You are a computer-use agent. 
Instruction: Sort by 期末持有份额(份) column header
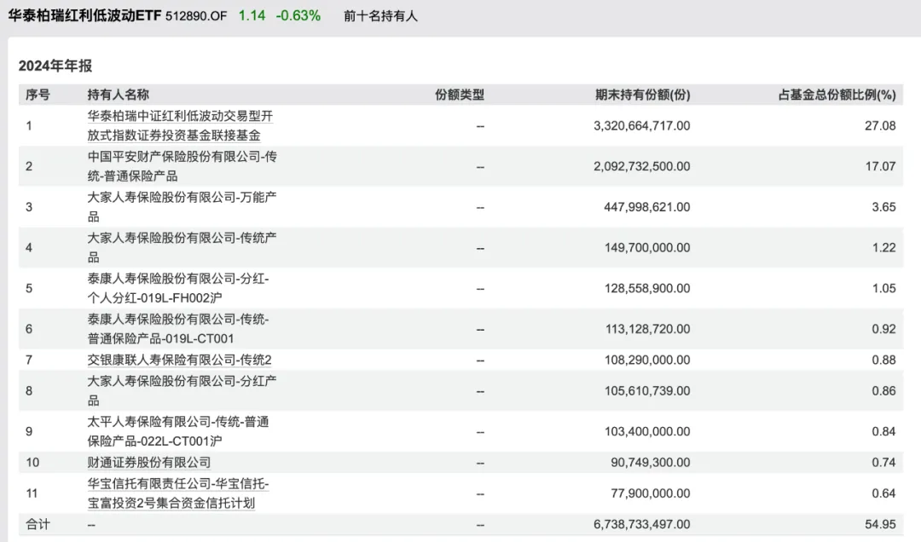(642, 95)
